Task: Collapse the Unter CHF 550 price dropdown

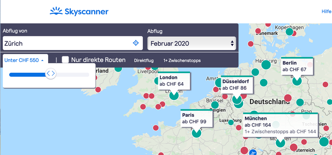Action: 24,60
